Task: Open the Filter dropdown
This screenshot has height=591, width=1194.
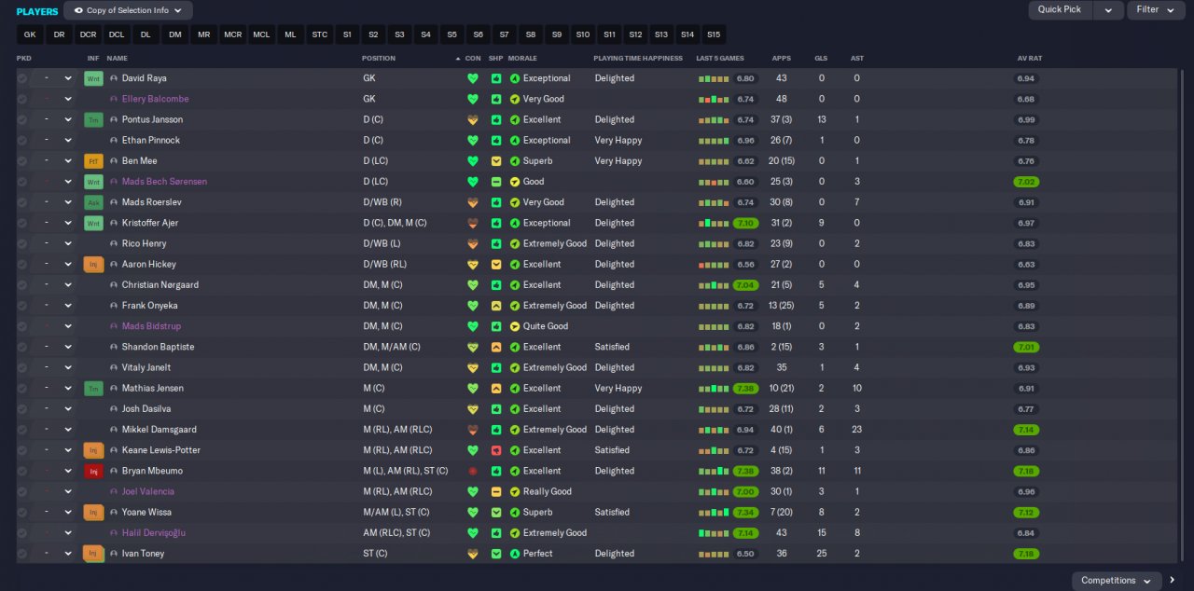Action: 1155,10
